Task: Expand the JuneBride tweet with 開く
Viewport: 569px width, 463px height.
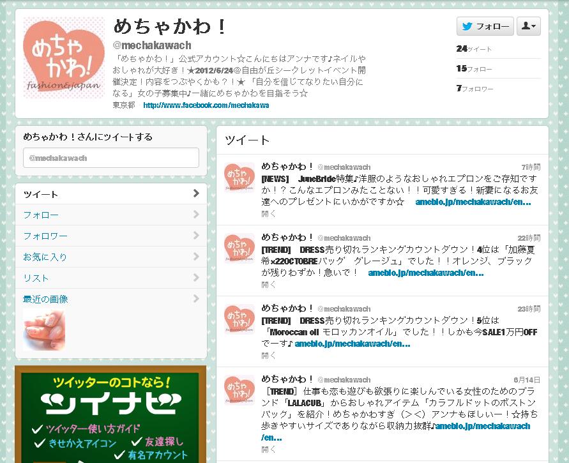Action: 268,214
